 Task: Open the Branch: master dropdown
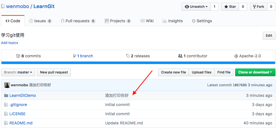[18, 72]
